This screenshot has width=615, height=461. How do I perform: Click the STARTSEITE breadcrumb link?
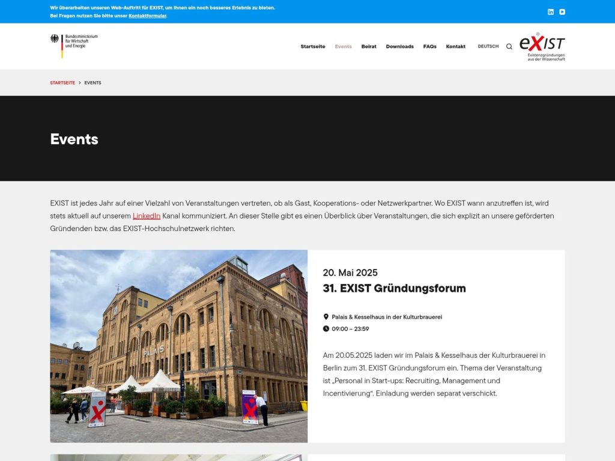[62, 82]
